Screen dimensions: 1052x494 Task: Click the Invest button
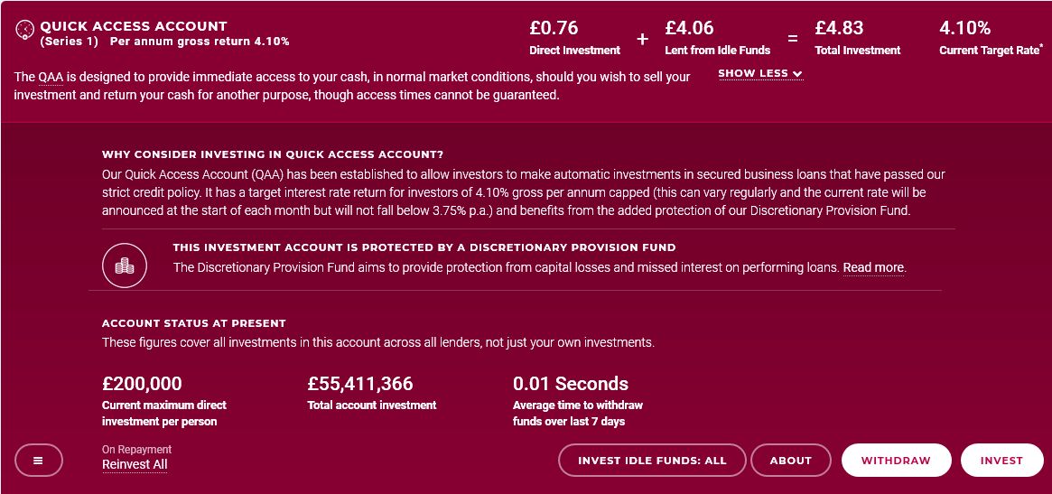point(1001,461)
